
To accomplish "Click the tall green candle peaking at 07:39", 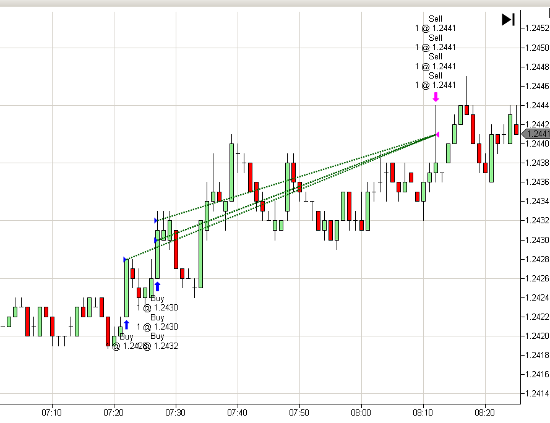I will tap(231, 172).
